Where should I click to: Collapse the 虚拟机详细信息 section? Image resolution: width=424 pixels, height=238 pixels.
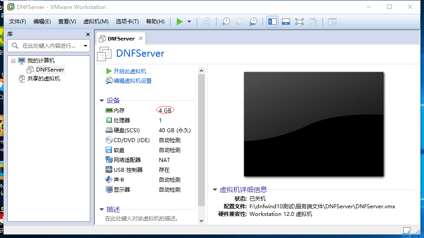(215, 190)
